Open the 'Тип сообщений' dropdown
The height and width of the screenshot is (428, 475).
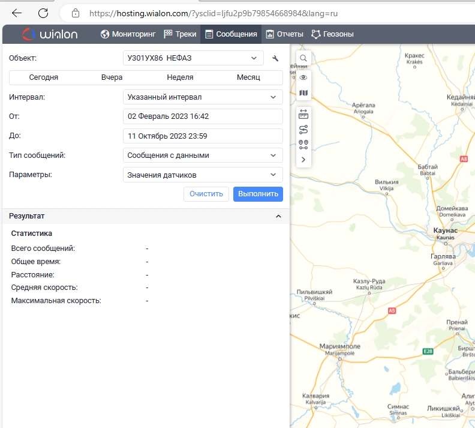pyautogui.click(x=202, y=155)
